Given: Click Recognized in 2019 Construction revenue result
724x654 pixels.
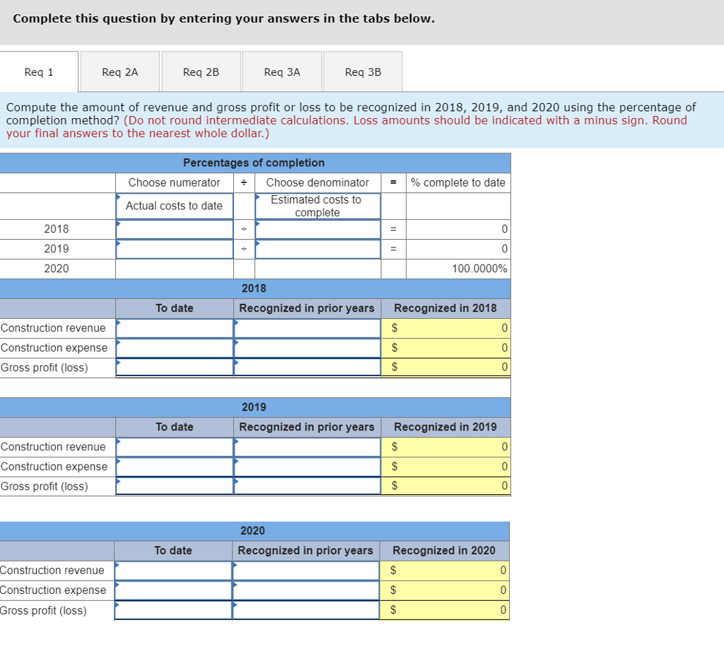Looking at the screenshot, I should click(x=446, y=447).
